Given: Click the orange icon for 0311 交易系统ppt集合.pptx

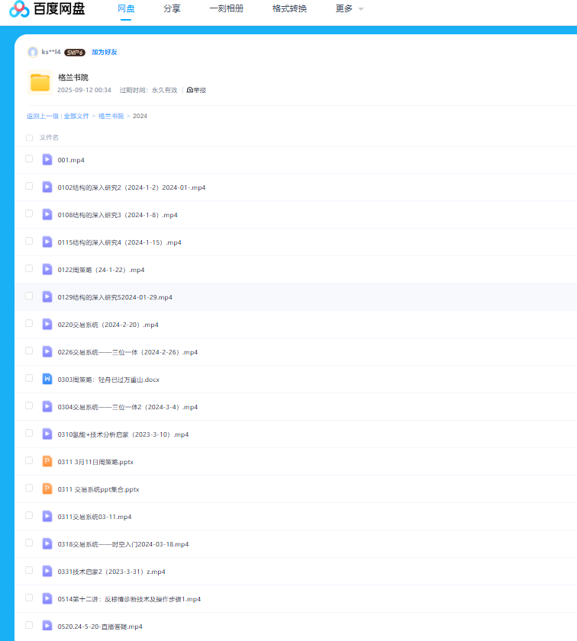Looking at the screenshot, I should [47, 489].
